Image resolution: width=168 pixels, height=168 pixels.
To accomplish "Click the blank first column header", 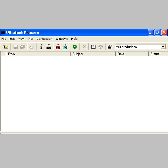I will point(3,54).
